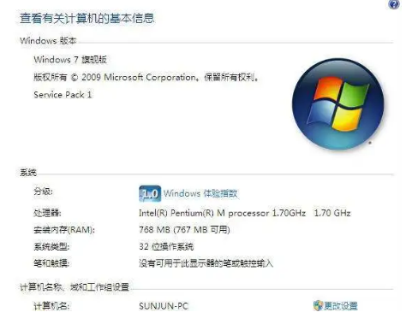Click the Intel Pentium M processor value
Viewport: 412px width, 324px height.
[x=244, y=213]
